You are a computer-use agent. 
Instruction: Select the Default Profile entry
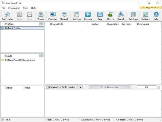pos(22,28)
